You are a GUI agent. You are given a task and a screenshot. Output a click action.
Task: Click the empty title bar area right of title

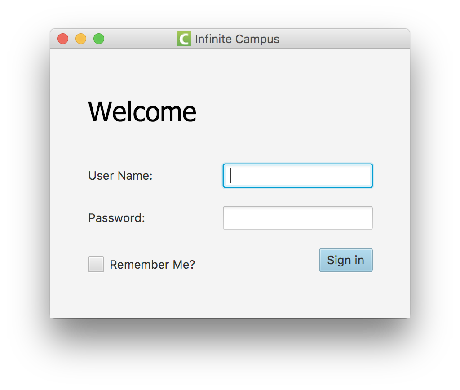click(x=343, y=39)
